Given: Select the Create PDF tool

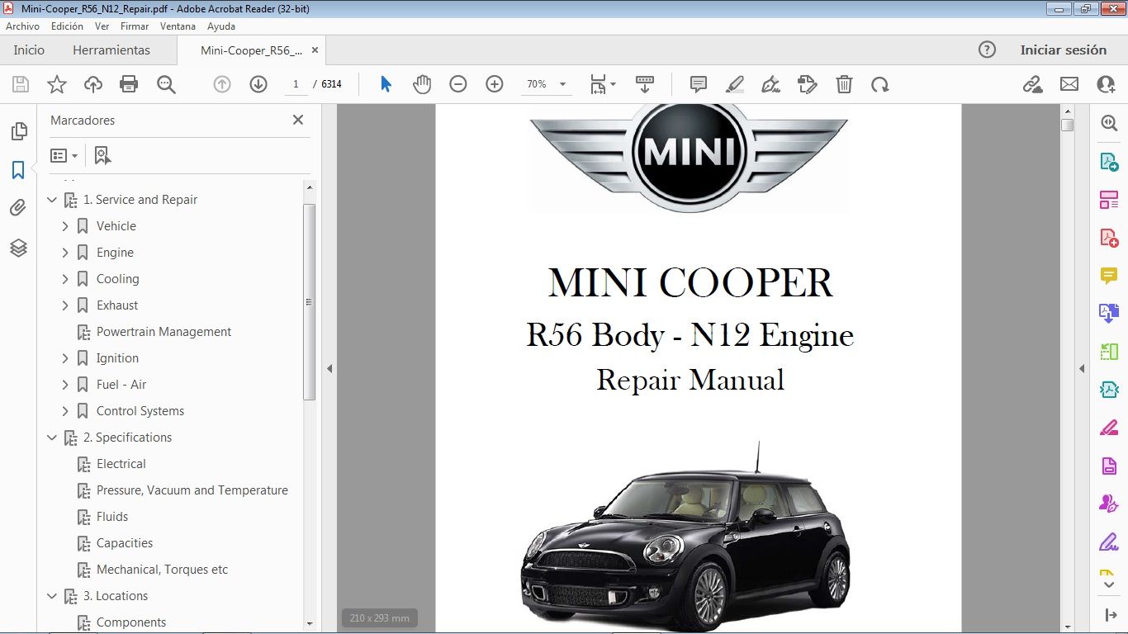Looking at the screenshot, I should coord(1109,237).
